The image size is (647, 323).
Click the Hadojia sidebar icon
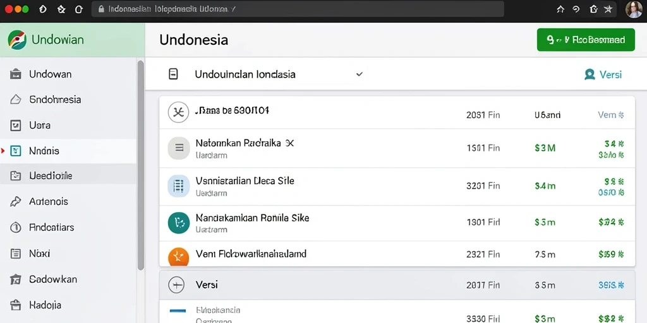pos(16,305)
